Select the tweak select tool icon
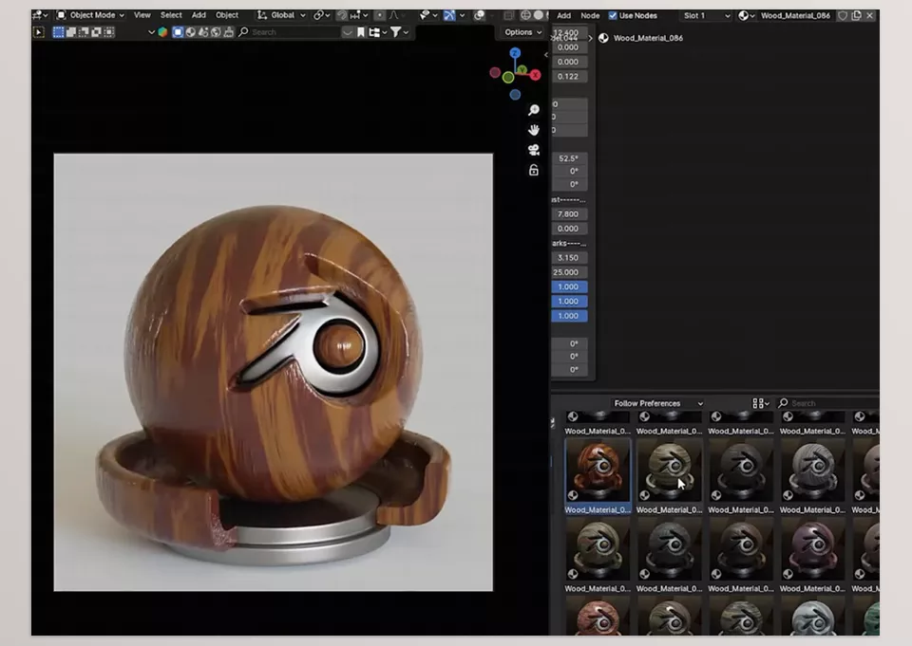Screen dimensions: 912x646 click(x=39, y=32)
